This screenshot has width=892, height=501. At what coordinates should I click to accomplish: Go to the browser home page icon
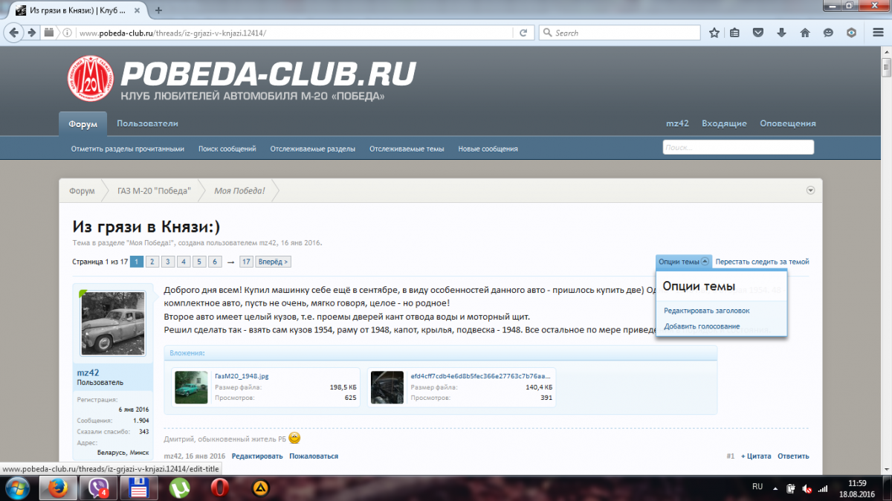pyautogui.click(x=804, y=33)
